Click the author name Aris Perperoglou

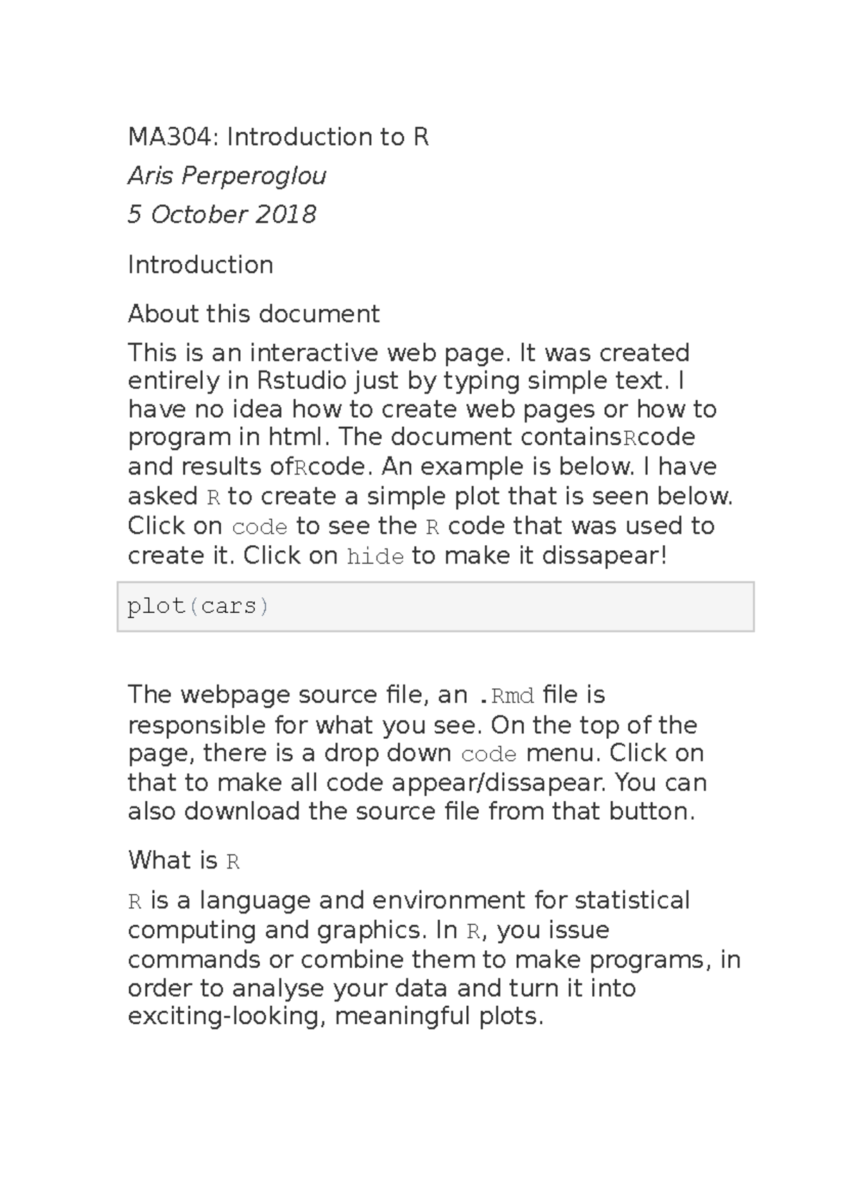click(x=227, y=175)
